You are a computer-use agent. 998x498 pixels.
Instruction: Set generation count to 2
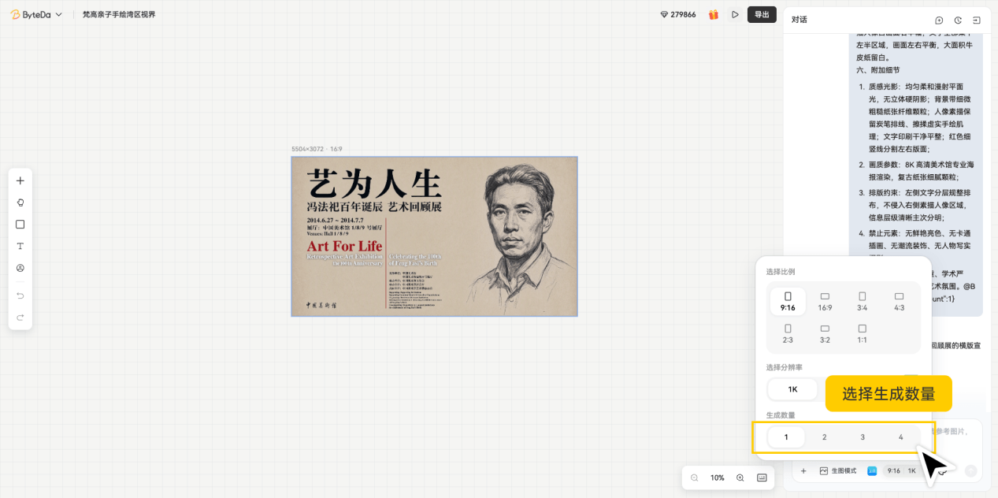click(825, 437)
